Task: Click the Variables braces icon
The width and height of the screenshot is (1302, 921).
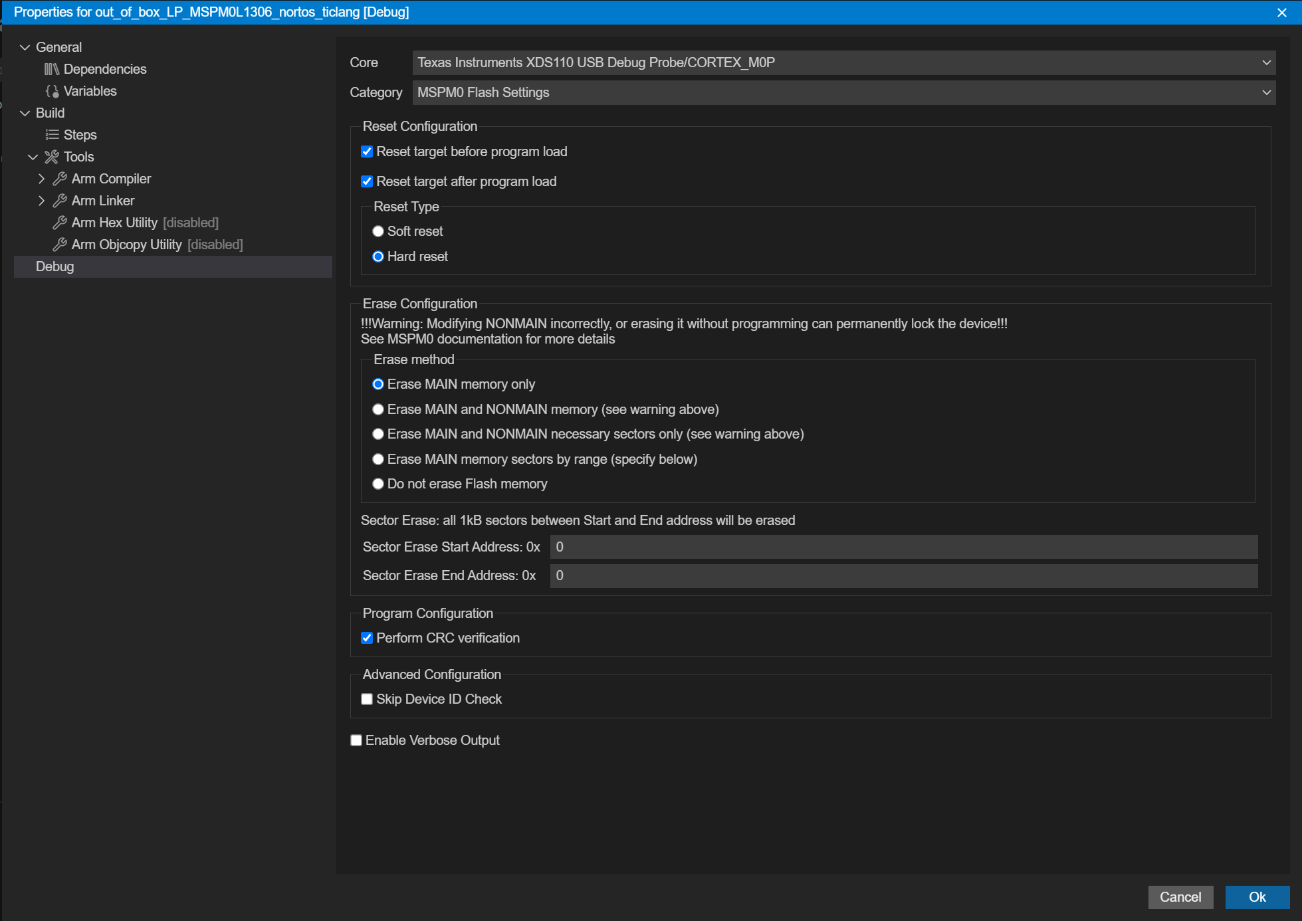Action: [x=52, y=91]
